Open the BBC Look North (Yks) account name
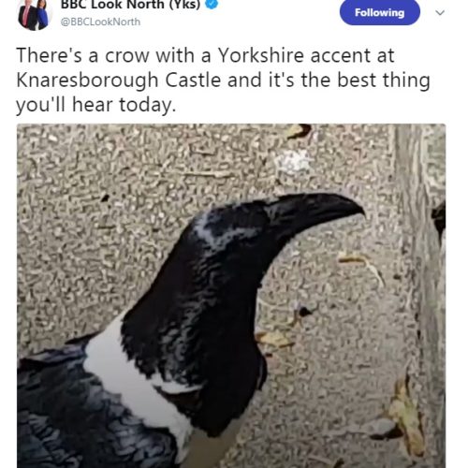 (x=131, y=5)
